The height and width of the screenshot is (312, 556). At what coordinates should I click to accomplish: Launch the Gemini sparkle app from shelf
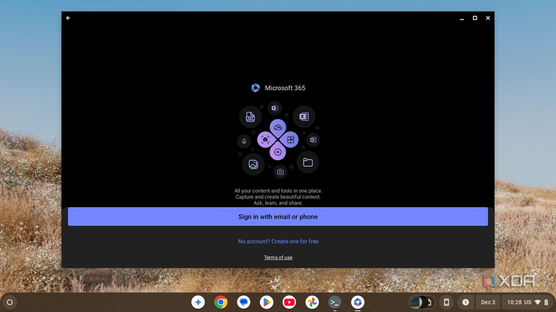pyautogui.click(x=198, y=302)
